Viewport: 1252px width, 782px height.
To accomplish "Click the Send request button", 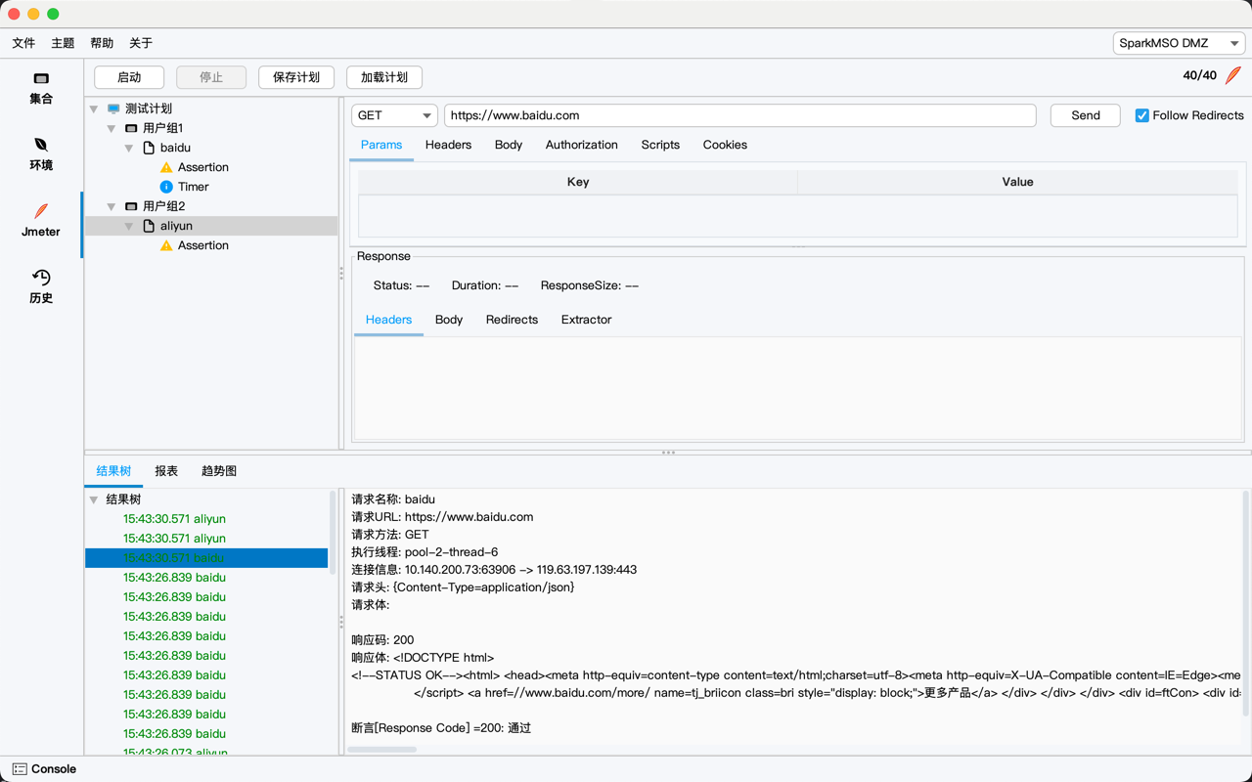I will coord(1085,115).
